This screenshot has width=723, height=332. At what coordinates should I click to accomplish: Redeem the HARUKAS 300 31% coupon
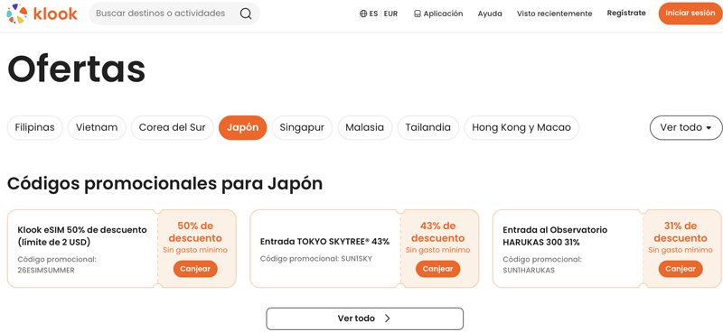[x=681, y=269]
